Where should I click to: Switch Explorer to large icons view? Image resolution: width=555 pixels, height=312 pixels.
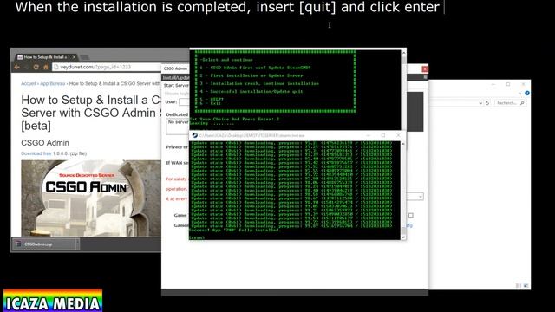(526, 285)
